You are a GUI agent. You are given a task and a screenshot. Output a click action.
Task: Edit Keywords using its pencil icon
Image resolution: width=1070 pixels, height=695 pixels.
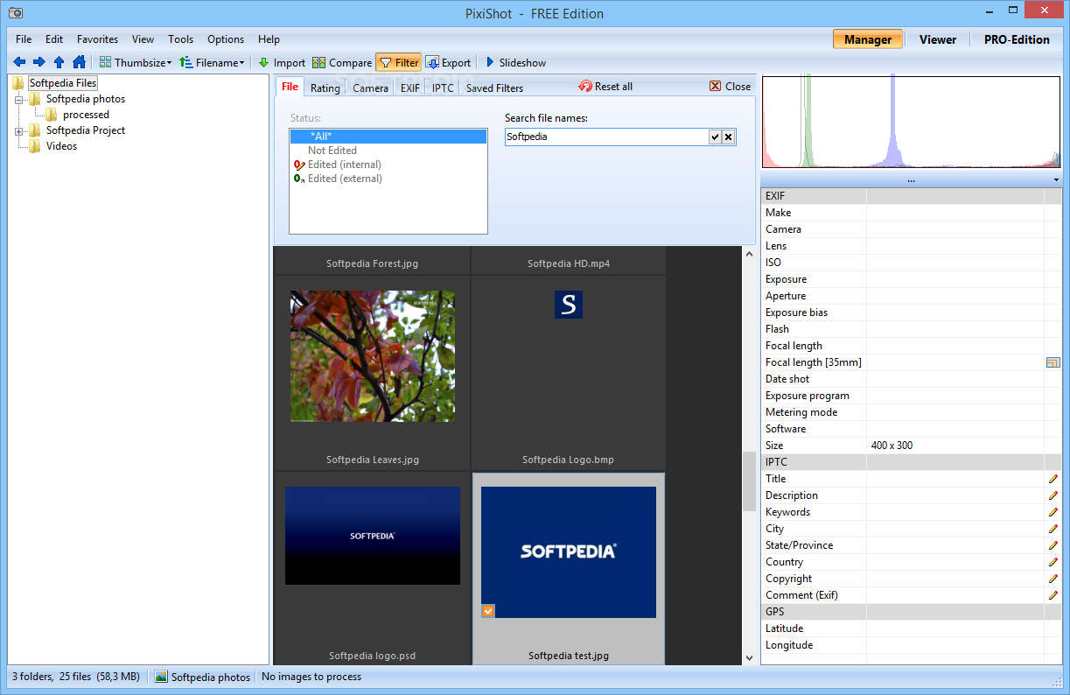coord(1053,512)
